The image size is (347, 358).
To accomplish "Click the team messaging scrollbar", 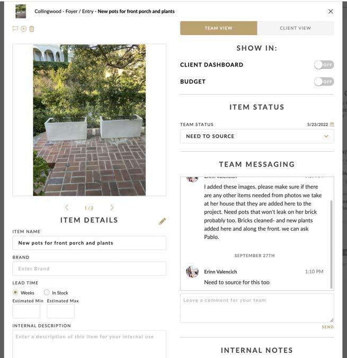I will click(331, 244).
